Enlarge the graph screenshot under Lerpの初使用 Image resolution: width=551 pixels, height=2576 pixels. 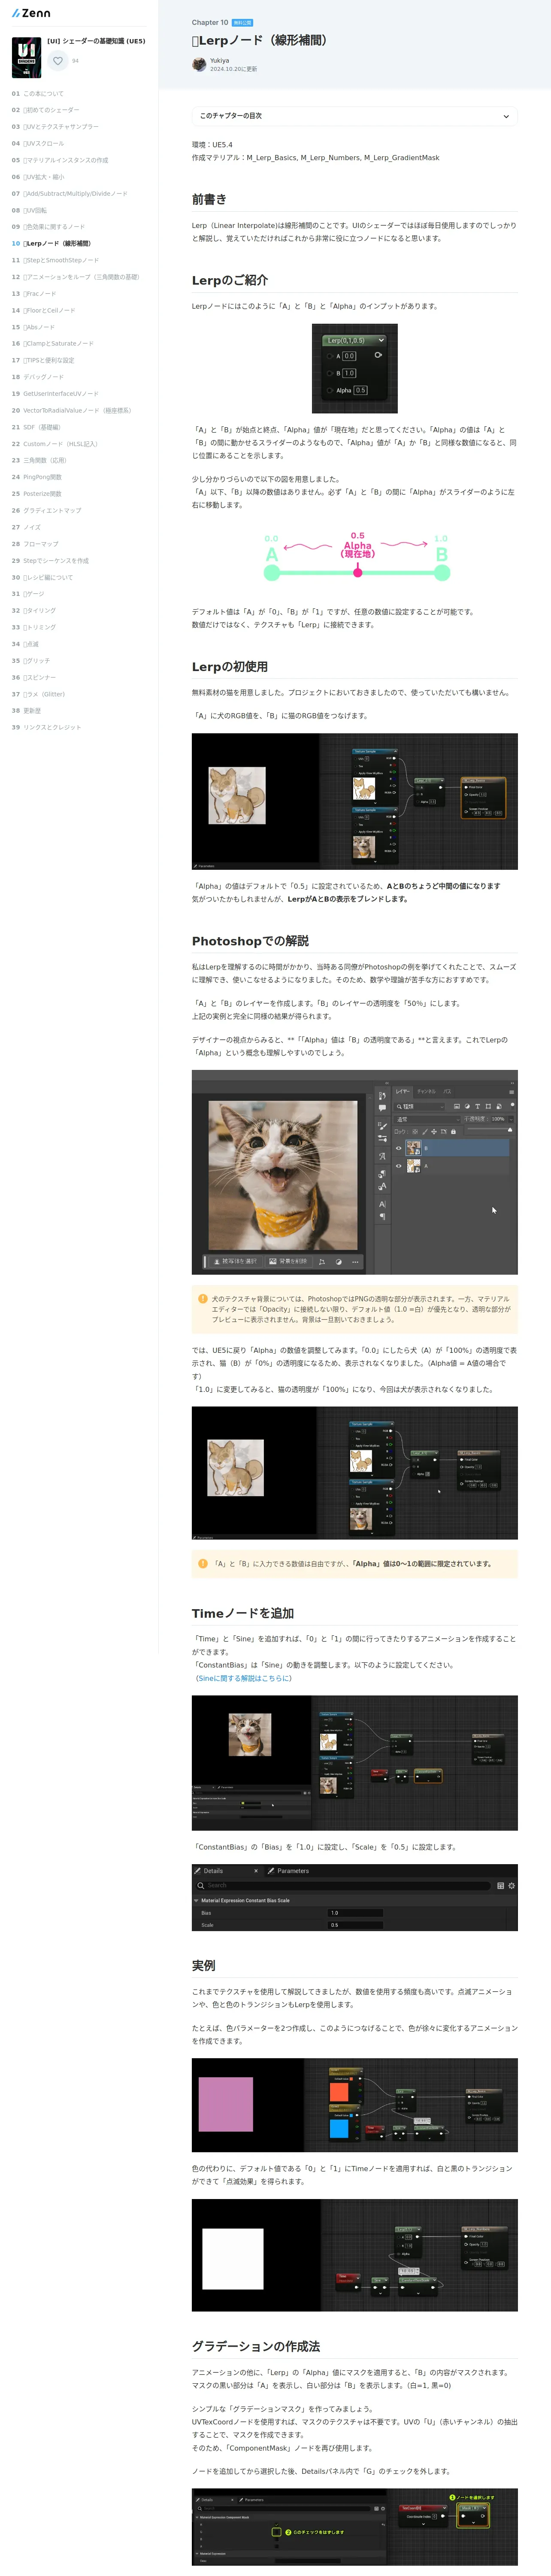(x=355, y=801)
